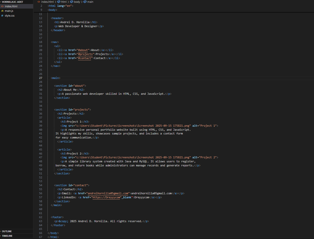This screenshot has width=314, height=239.
Task: Select the body breadcrumb item
Action: (77, 2)
